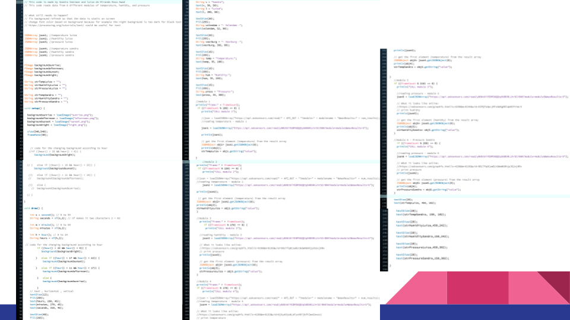Click the 'json1; //temperature luiza' declaration line
This screenshot has width=570, height=320.
tap(50, 35)
